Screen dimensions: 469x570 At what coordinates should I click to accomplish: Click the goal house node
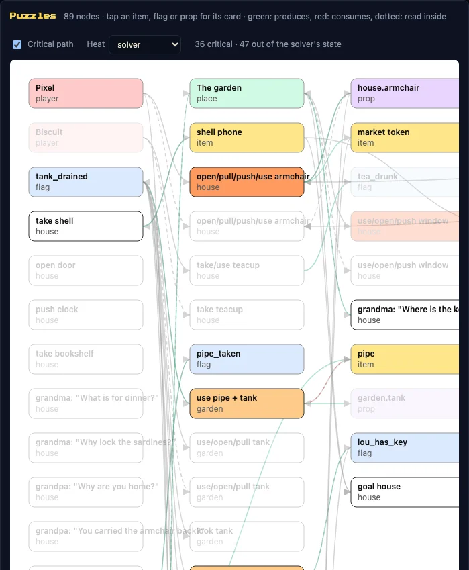tap(405, 492)
